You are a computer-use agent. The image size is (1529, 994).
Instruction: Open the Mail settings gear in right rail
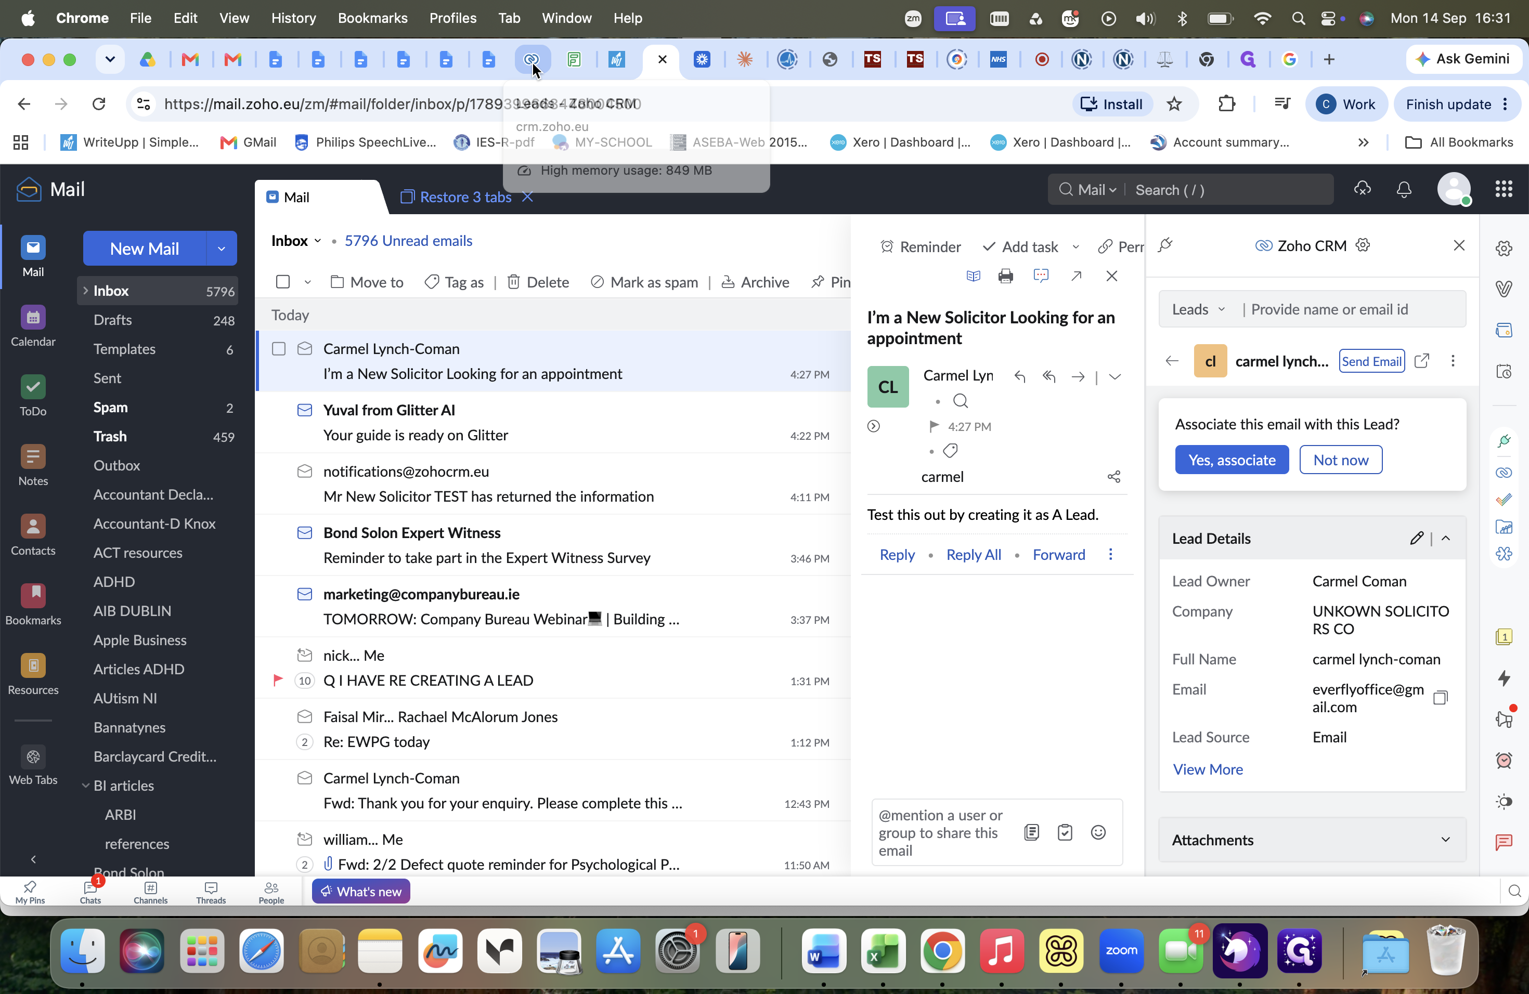1504,248
